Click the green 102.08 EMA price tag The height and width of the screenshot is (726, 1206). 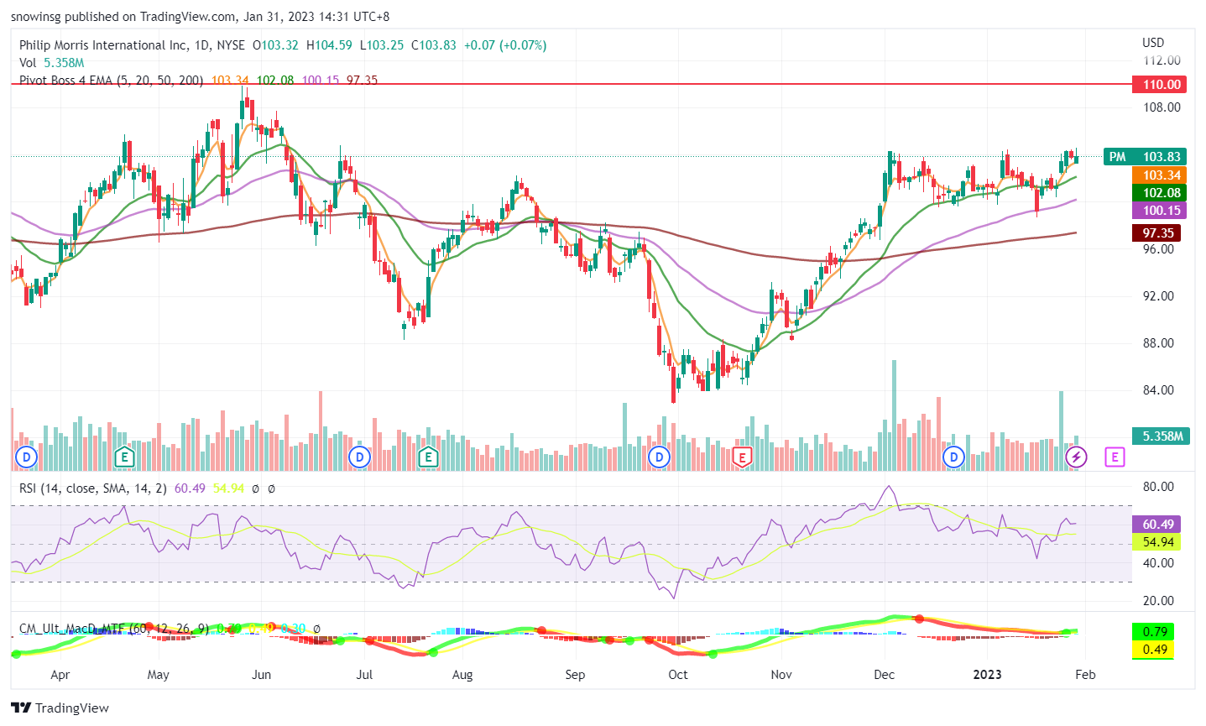click(1159, 193)
